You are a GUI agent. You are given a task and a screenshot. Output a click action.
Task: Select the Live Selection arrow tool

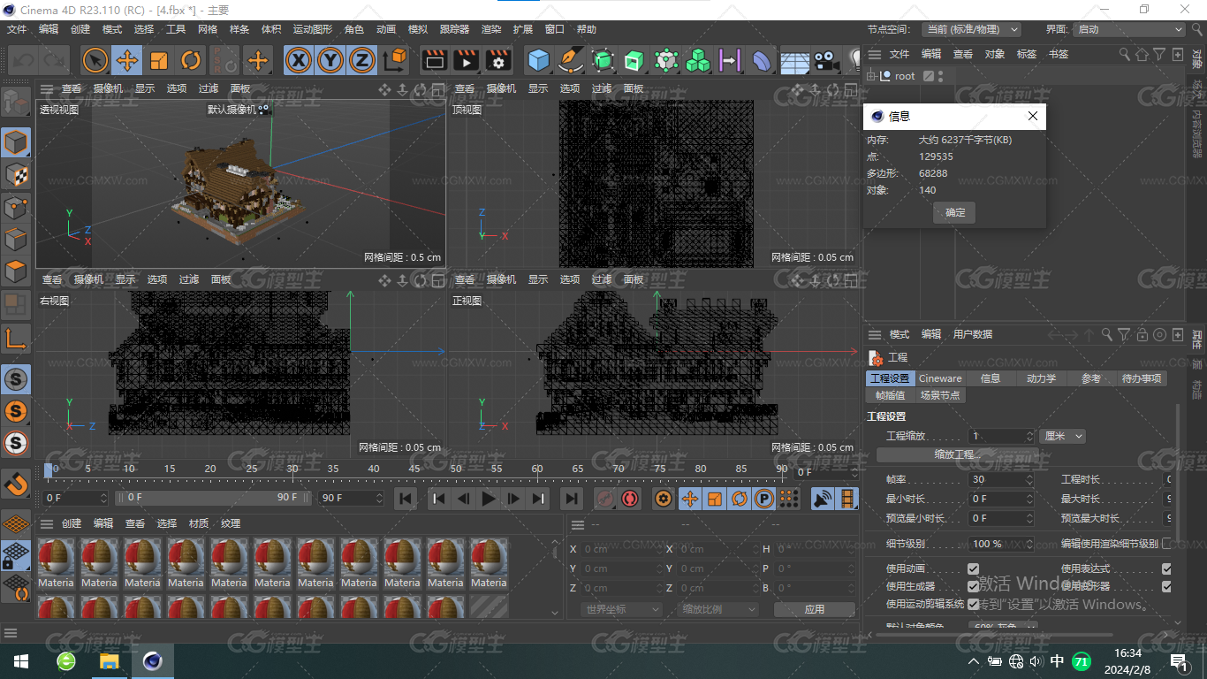coord(95,60)
